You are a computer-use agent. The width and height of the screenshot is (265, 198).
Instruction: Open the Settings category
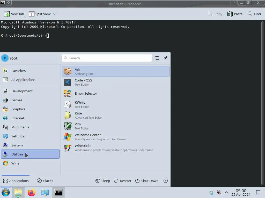pos(30,136)
